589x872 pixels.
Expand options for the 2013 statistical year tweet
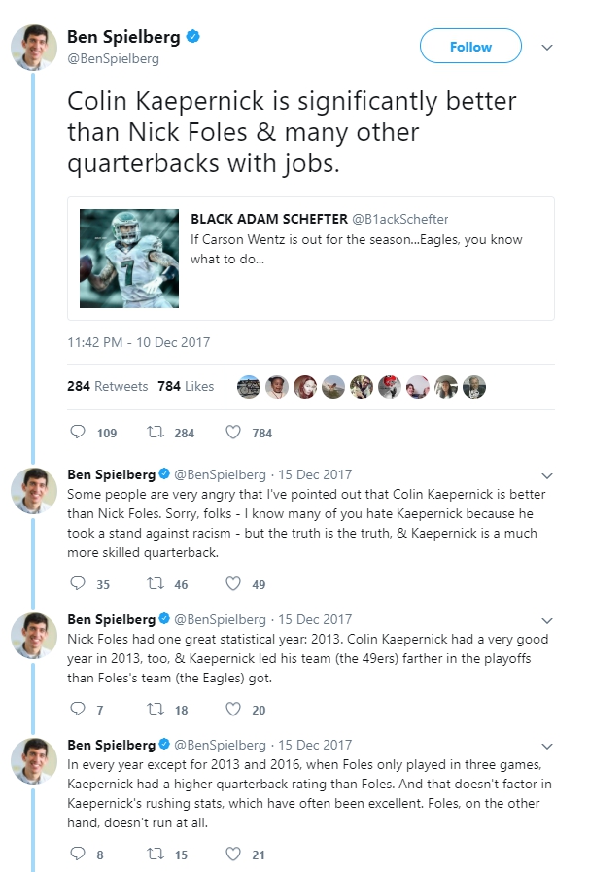[547, 620]
